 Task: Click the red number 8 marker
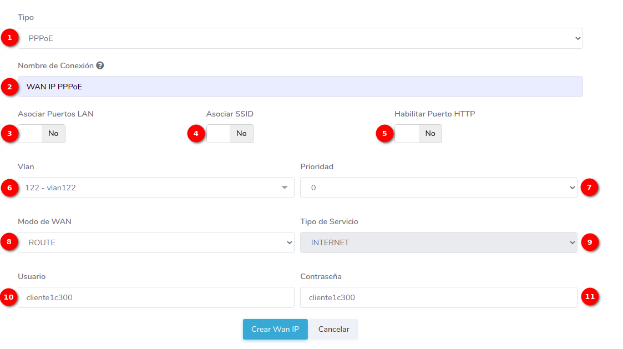9,242
